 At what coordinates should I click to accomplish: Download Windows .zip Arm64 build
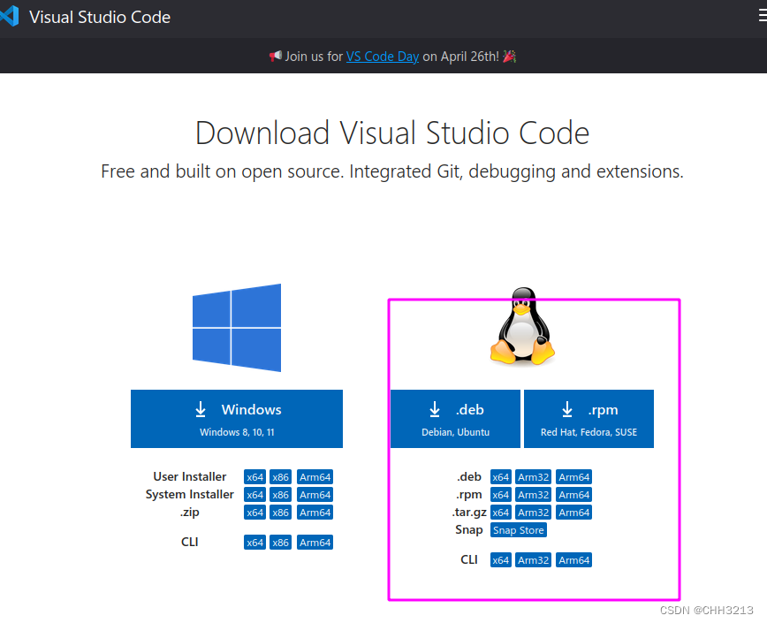click(315, 512)
